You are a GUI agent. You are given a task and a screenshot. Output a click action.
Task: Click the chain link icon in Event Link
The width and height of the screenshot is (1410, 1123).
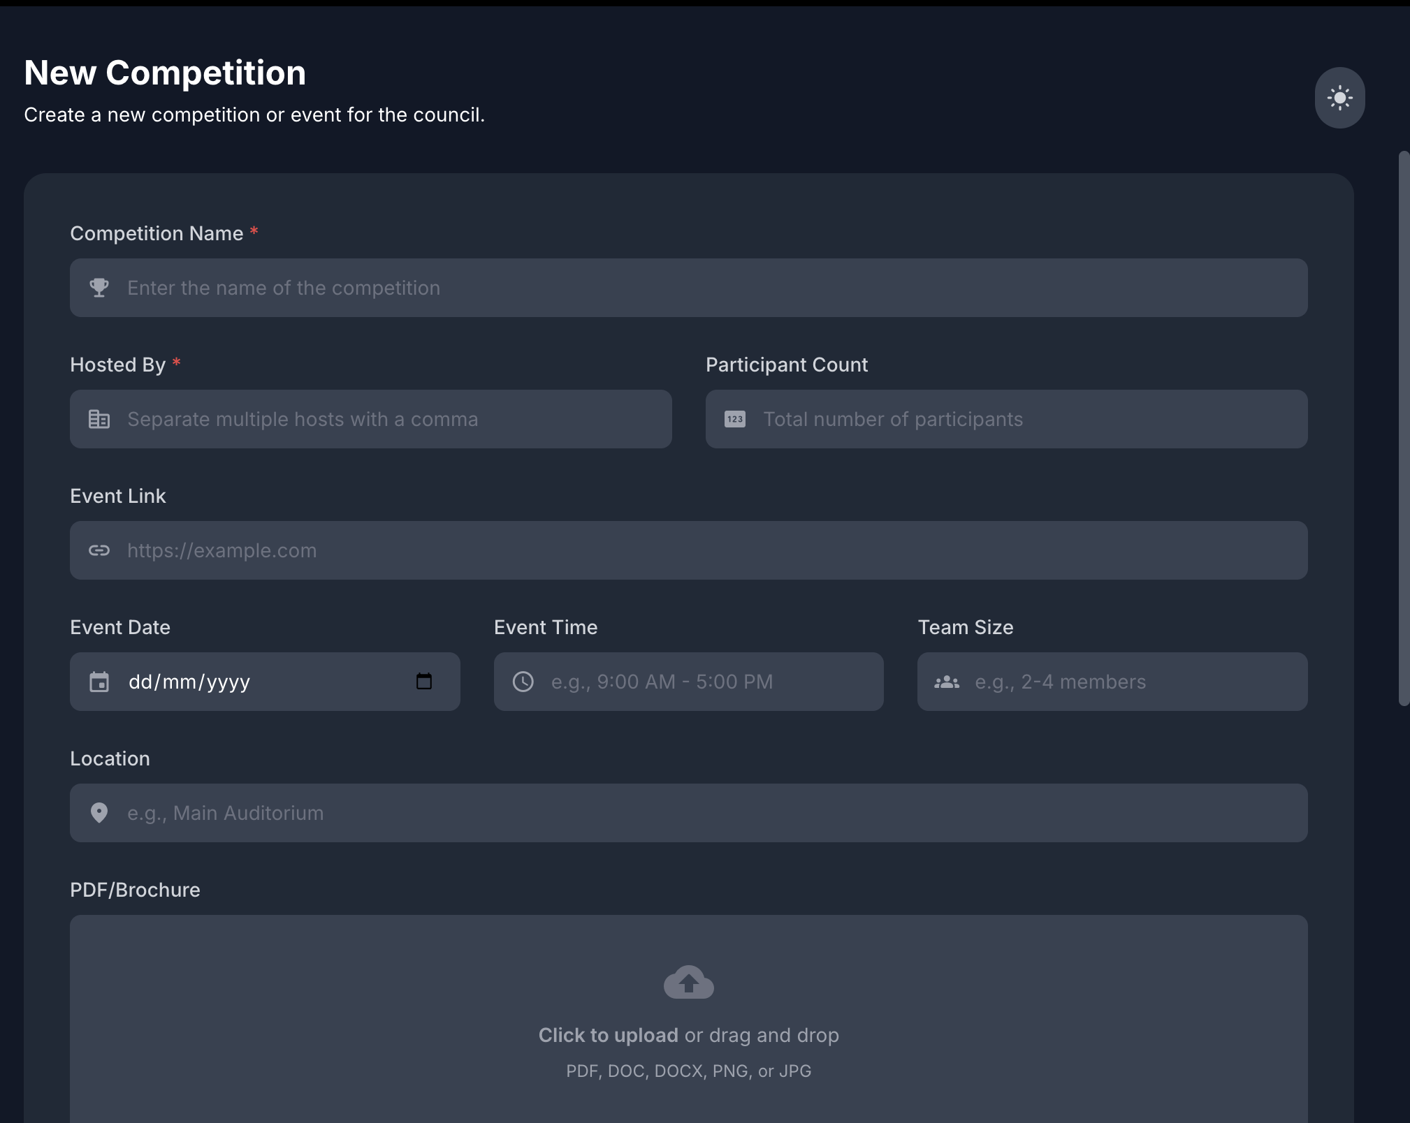(99, 550)
